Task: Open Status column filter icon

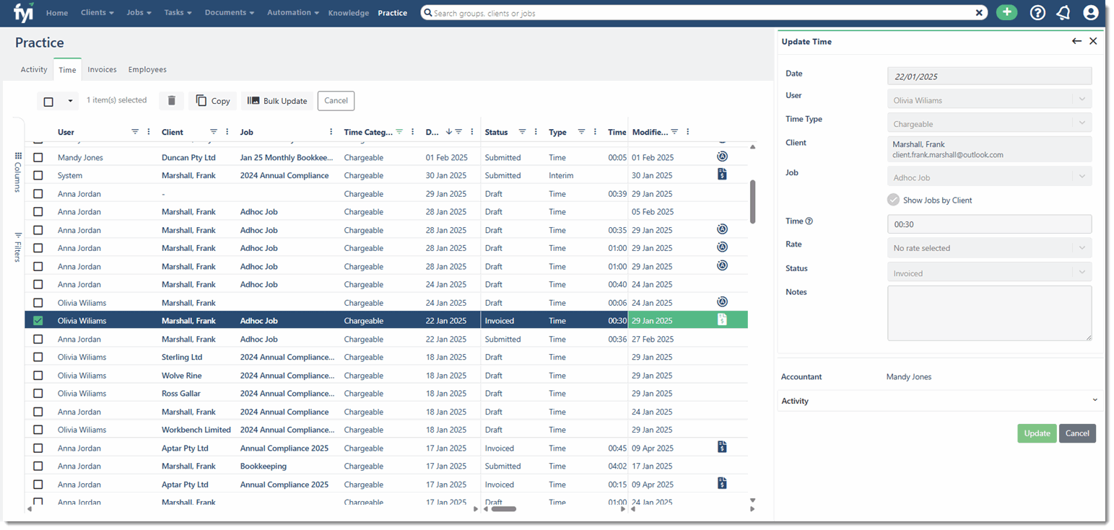Action: click(523, 132)
